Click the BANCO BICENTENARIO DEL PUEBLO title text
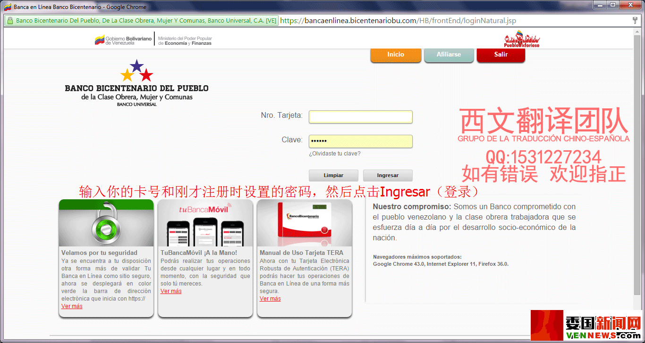645x343 pixels. (x=136, y=88)
